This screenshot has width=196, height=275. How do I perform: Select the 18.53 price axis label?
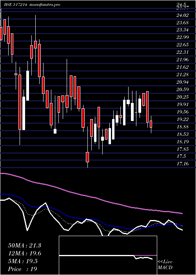(183, 134)
